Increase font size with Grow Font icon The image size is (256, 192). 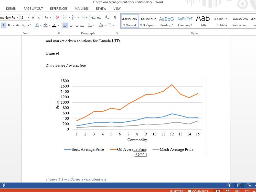coord(33,17)
